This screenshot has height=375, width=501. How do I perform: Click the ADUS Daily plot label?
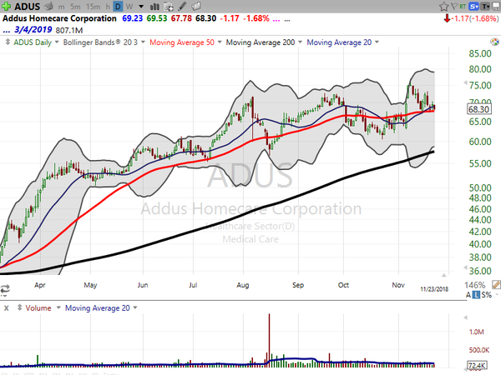pyautogui.click(x=33, y=42)
